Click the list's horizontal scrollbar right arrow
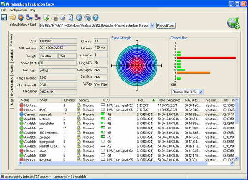The width and height of the screenshot is (248, 180). pyautogui.click(x=232, y=163)
